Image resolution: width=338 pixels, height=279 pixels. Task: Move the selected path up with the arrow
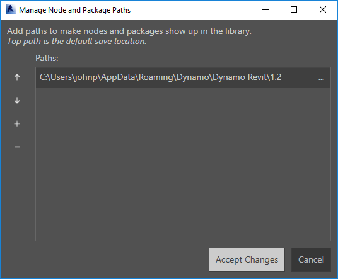pyautogui.click(x=17, y=77)
